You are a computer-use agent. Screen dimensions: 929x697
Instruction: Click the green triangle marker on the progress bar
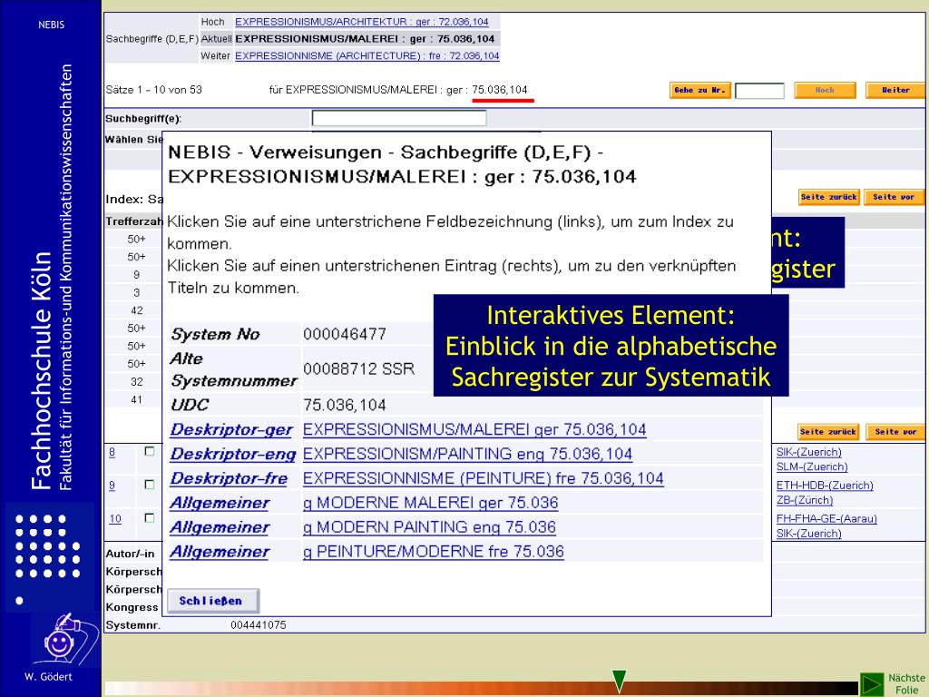click(619, 681)
